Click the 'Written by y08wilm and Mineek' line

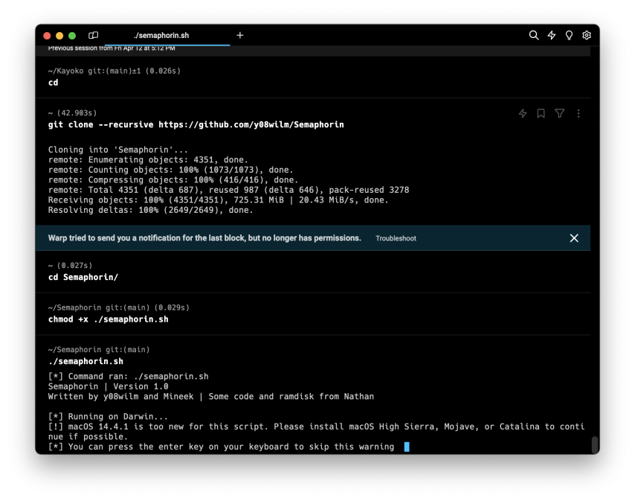[x=211, y=397]
